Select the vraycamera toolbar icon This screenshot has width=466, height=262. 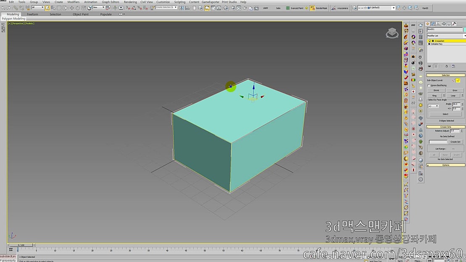pos(333,7)
